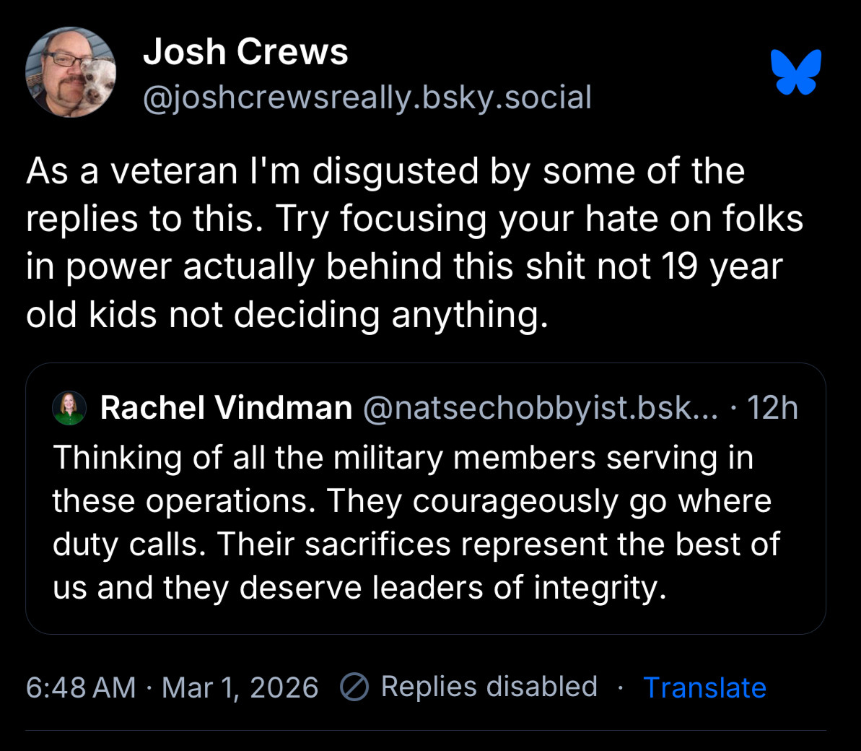Open Josh Crews' profile picture
The height and width of the screenshot is (751, 861).
point(71,72)
